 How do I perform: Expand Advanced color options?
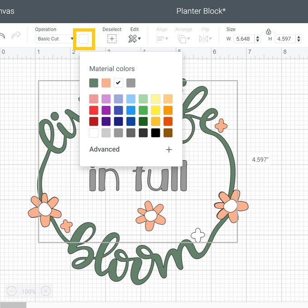(x=168, y=149)
